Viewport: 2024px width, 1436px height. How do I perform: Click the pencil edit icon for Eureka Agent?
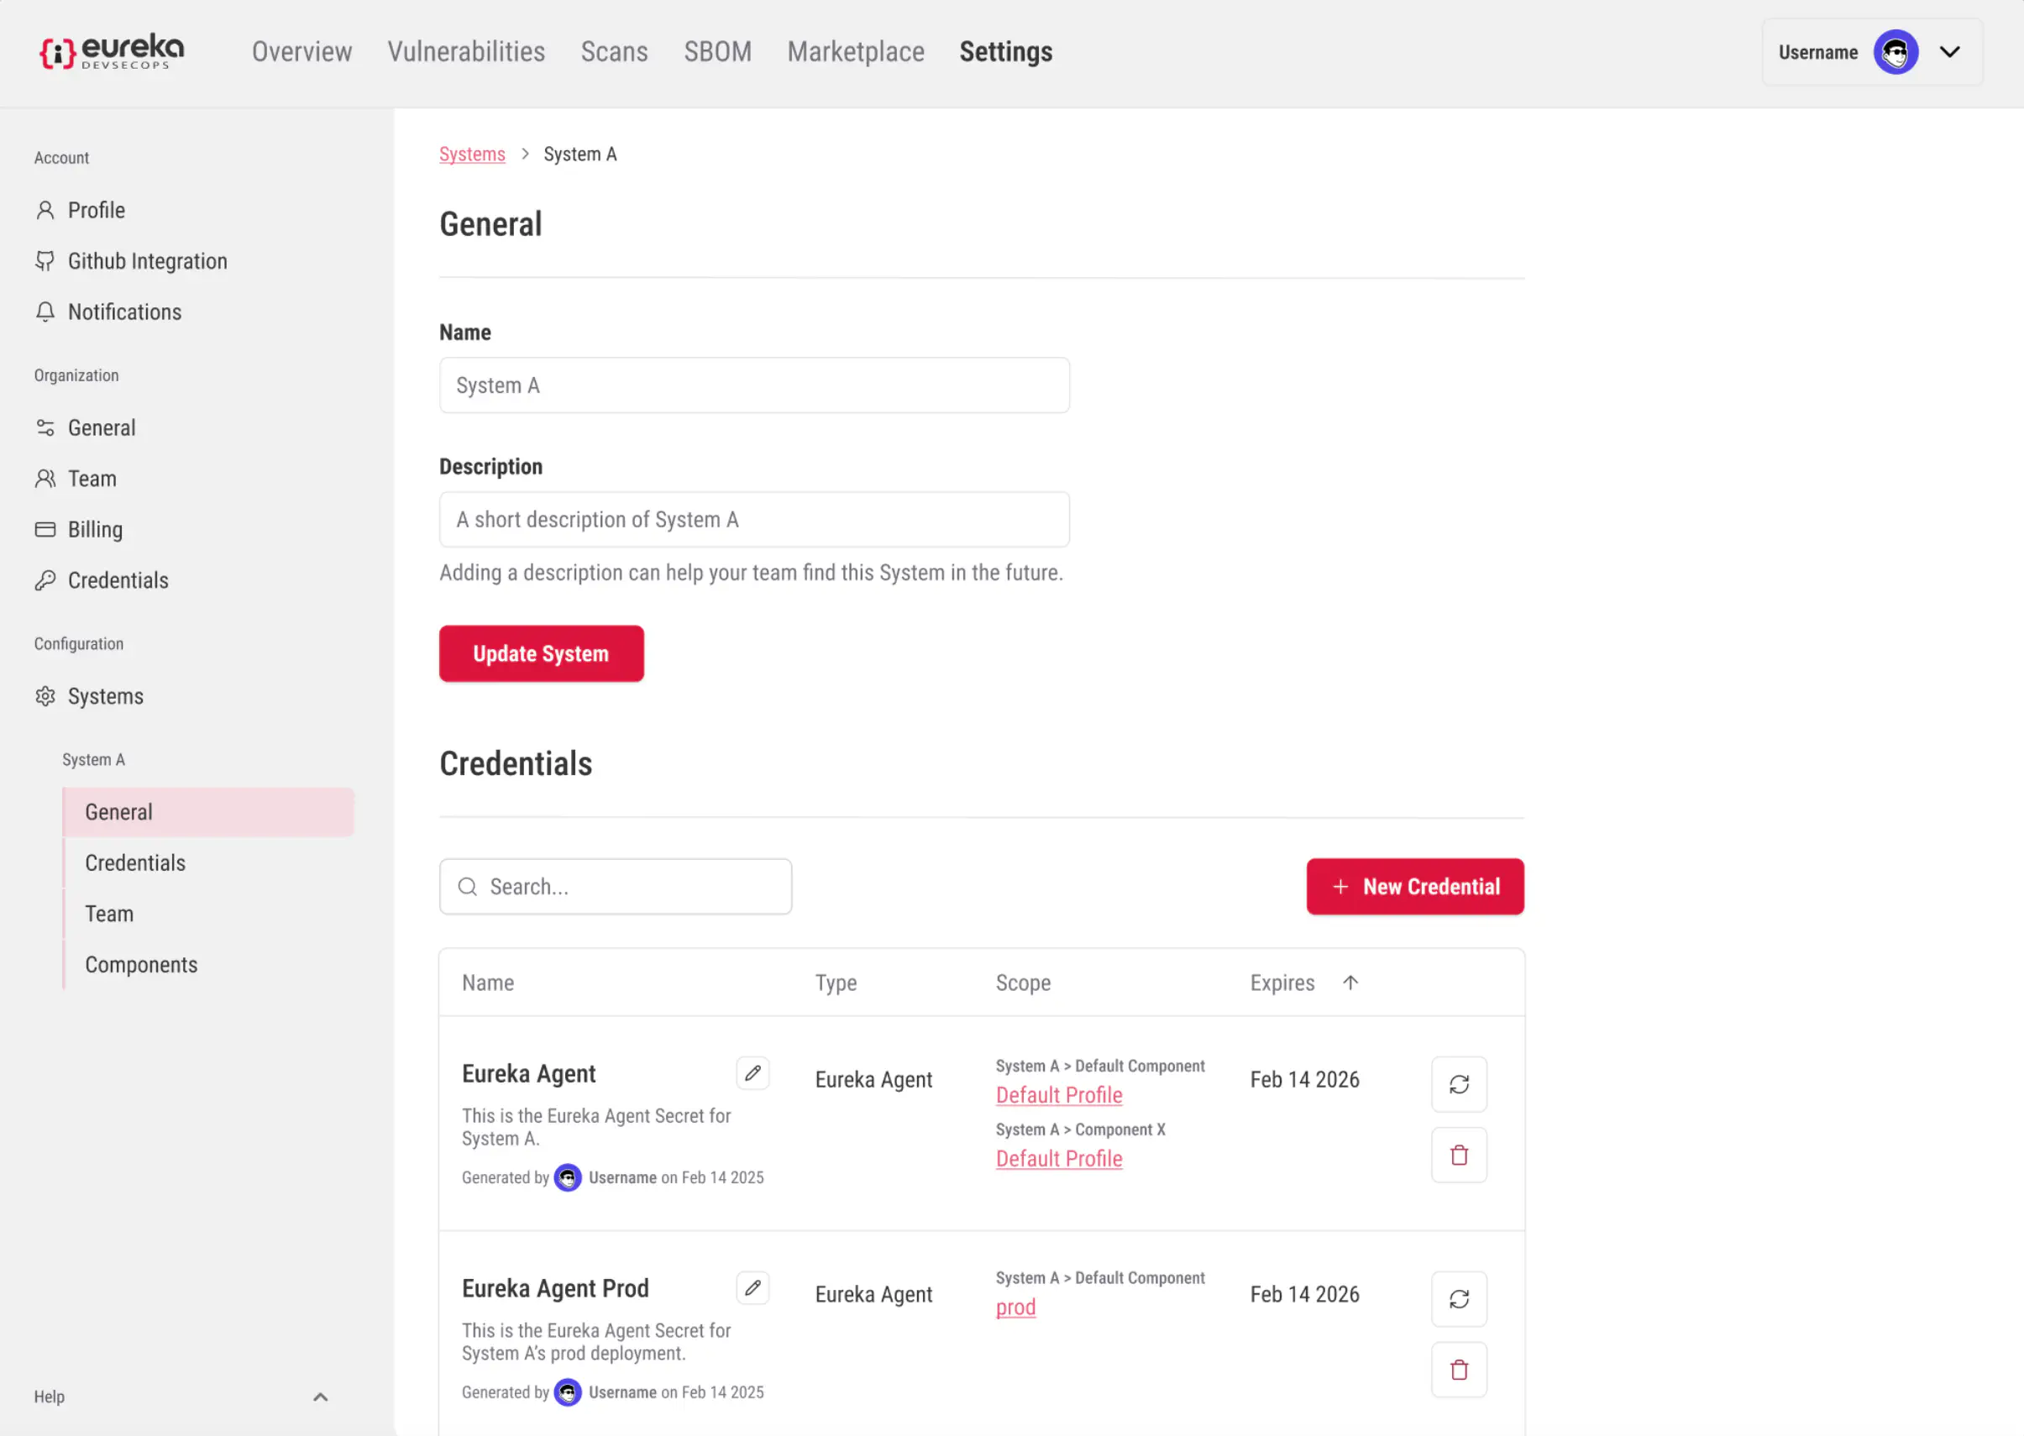(752, 1073)
